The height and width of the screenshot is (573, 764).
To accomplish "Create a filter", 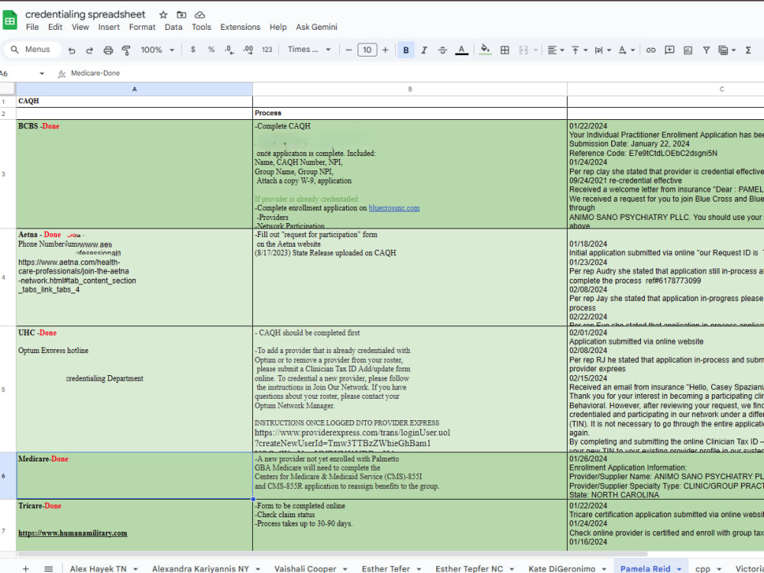I will 706,50.
